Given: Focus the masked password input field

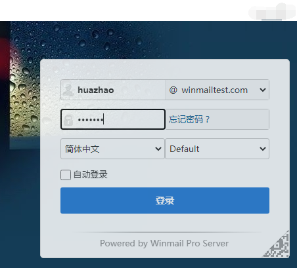Looking at the screenshot, I should pyautogui.click(x=113, y=119).
